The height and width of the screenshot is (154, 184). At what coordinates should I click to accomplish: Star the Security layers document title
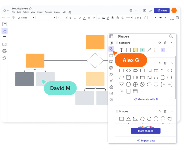(x=30, y=9)
